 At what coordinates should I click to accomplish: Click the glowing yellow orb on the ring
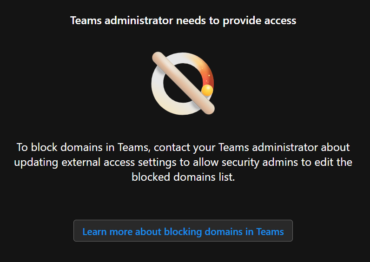click(207, 90)
